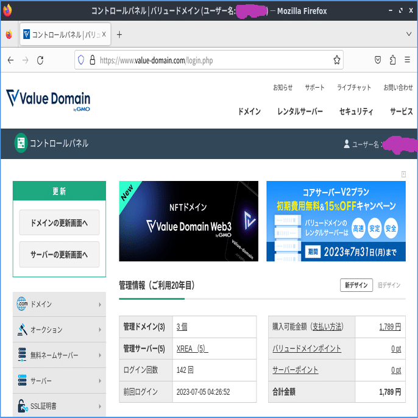
Task: Click the browser forward arrow
Action: (x=26, y=60)
